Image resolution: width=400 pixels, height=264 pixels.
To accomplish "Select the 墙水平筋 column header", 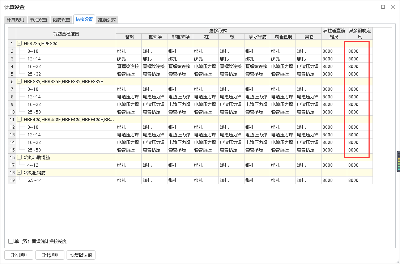I will 257,37.
